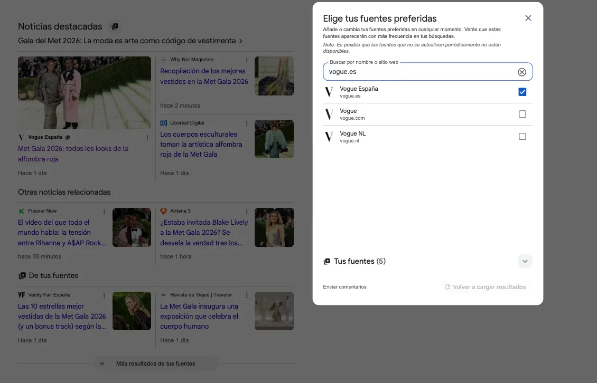Click the Flooxer Now article thumbnail

pos(132,227)
